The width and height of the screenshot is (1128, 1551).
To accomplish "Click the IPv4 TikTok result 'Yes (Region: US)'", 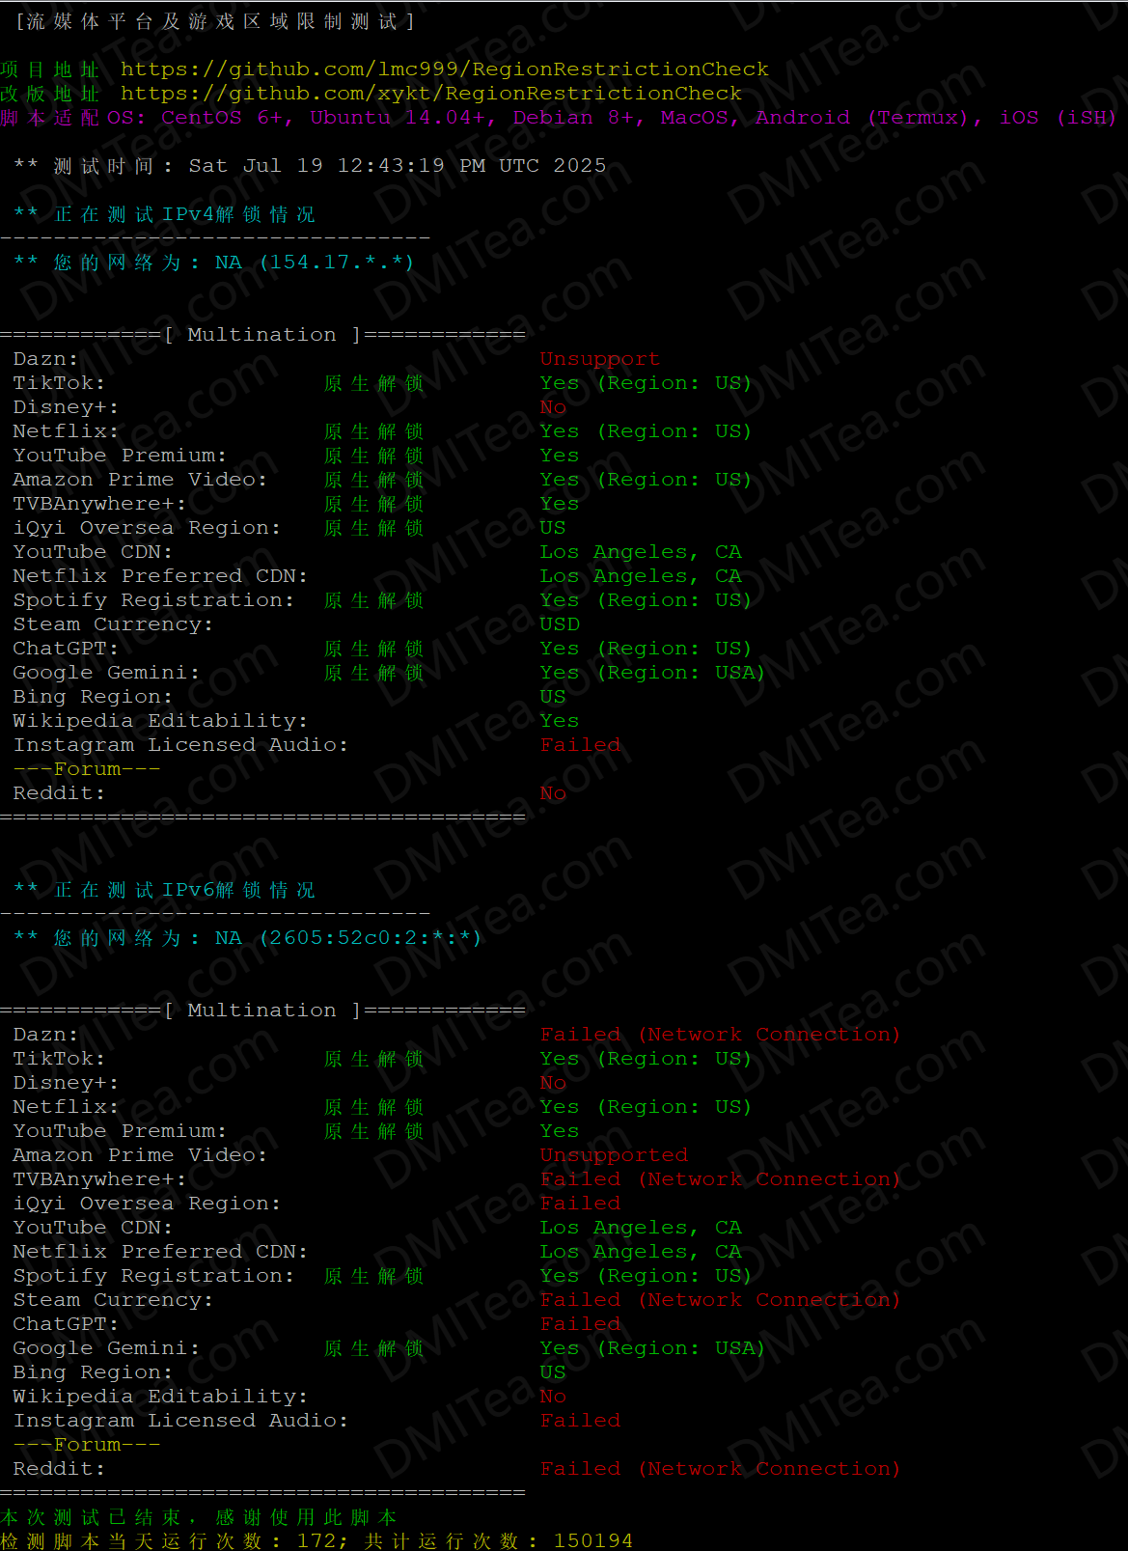I will (646, 383).
